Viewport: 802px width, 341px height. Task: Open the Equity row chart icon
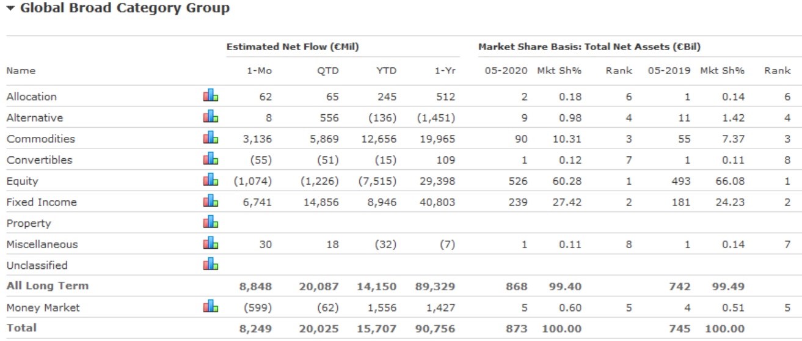pyautogui.click(x=210, y=180)
